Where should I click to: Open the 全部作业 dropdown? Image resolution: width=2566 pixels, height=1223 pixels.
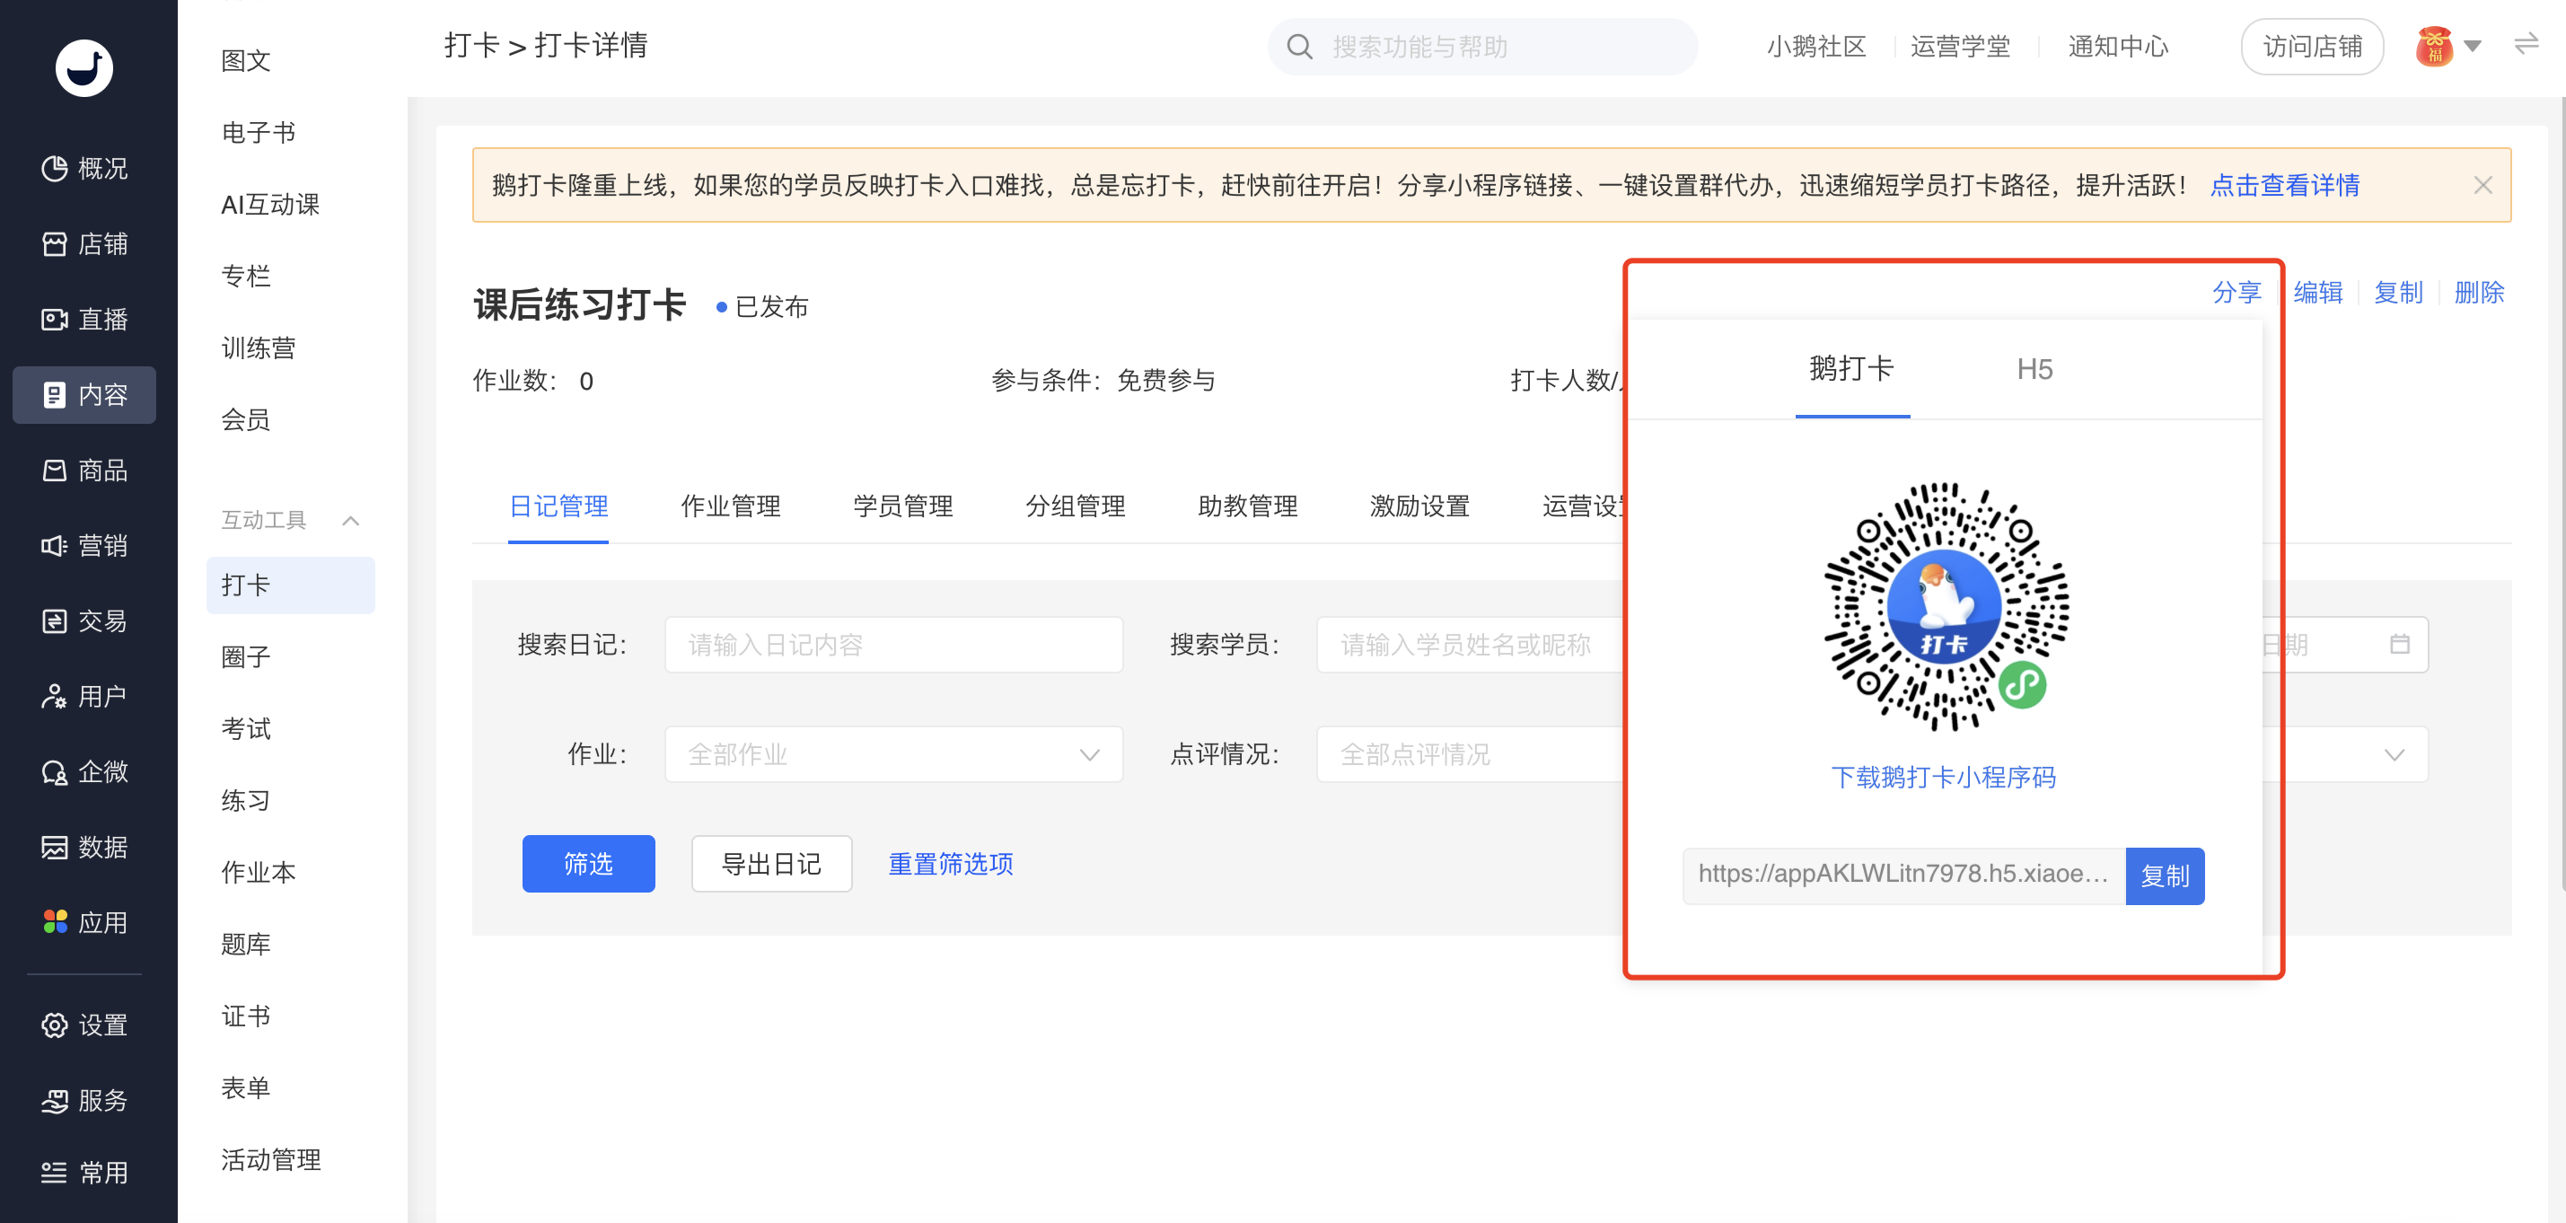[x=892, y=755]
